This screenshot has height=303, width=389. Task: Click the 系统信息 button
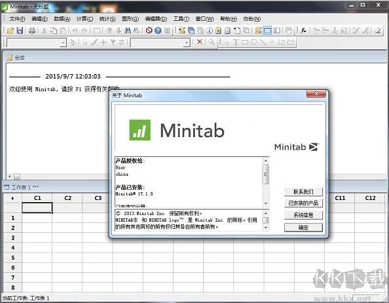(303, 215)
